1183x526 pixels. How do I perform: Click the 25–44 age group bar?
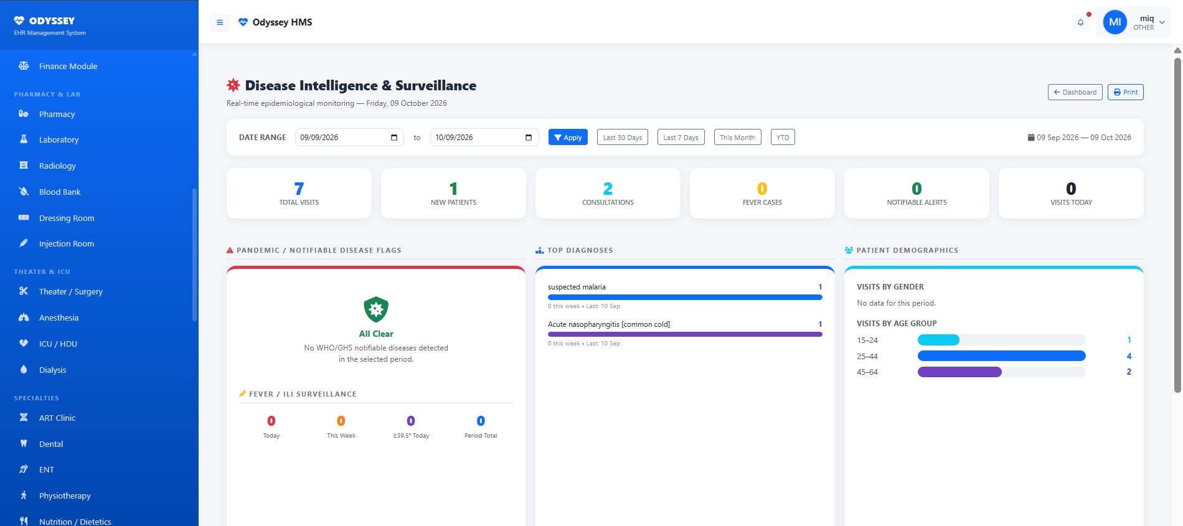pyautogui.click(x=1001, y=356)
